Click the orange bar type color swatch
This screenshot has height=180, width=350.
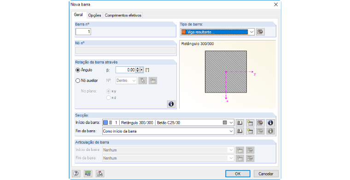(x=183, y=32)
